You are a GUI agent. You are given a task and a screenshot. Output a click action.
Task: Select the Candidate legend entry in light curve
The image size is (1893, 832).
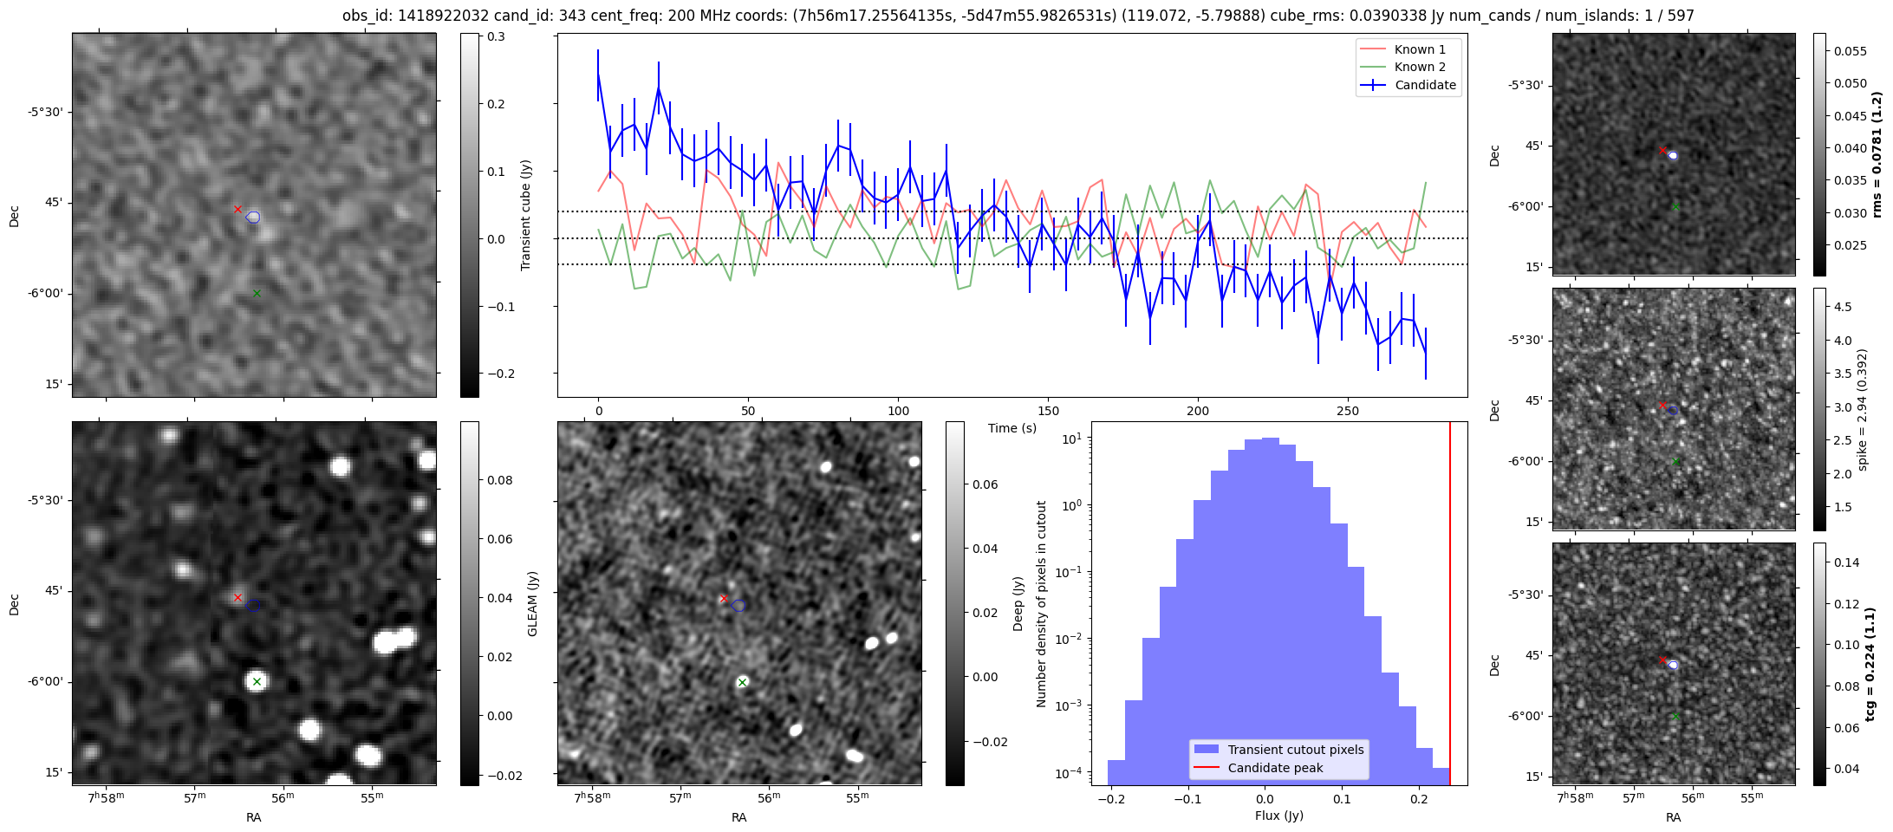[x=1424, y=85]
